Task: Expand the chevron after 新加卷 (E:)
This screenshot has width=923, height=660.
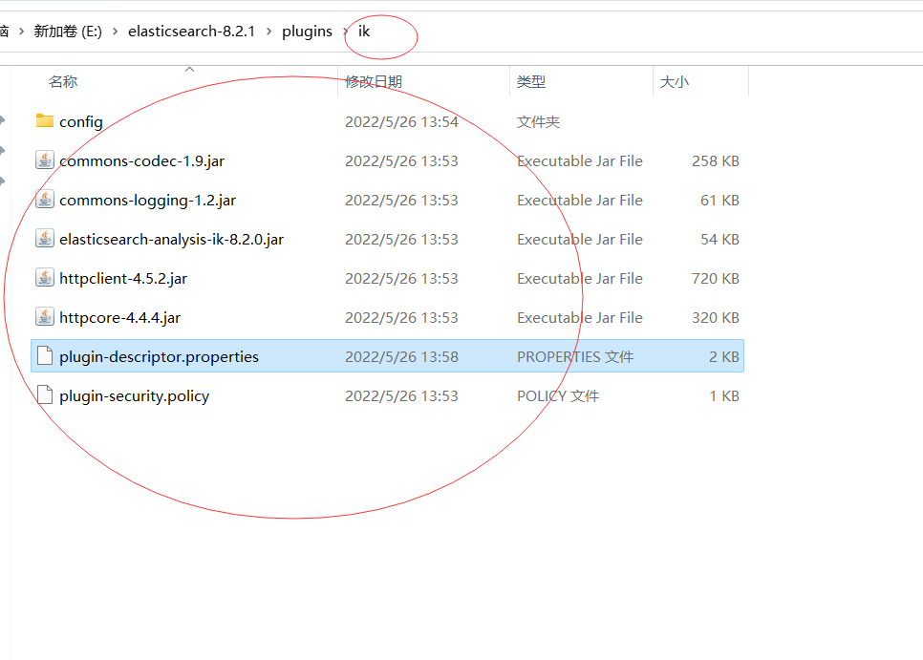Action: click(x=115, y=32)
